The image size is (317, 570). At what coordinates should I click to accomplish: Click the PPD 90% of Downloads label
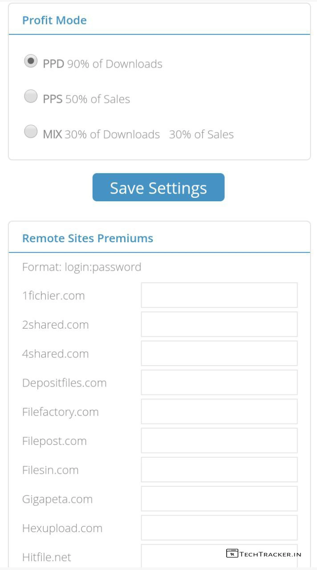click(102, 64)
